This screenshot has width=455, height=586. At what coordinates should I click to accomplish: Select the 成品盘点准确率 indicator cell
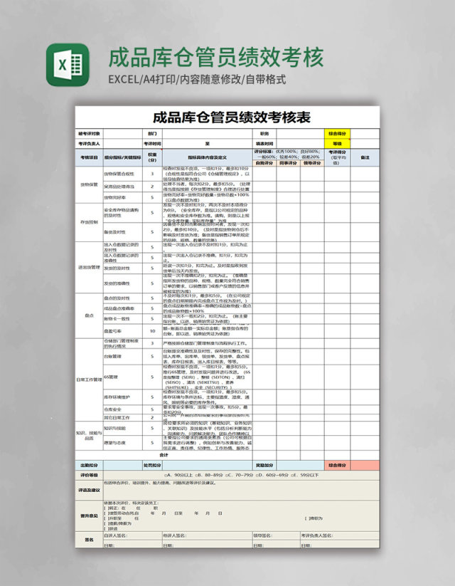tap(123, 308)
